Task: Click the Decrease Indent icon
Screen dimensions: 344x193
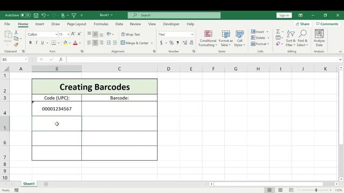Action: (x=109, y=43)
